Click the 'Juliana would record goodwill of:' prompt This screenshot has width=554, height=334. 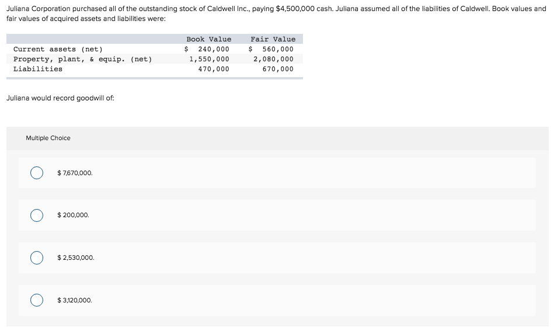pyautogui.click(x=60, y=98)
